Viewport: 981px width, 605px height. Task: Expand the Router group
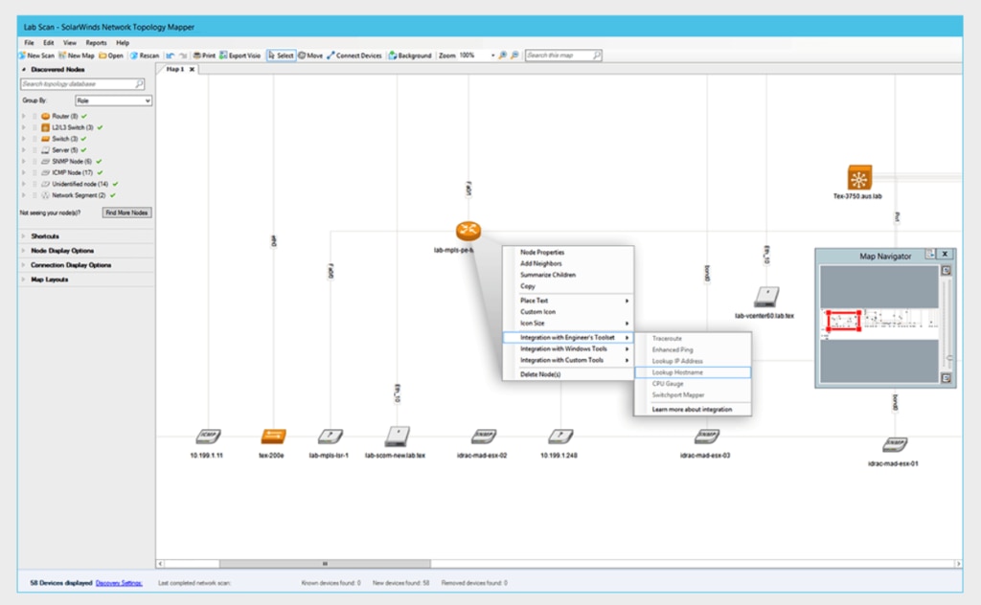[24, 116]
